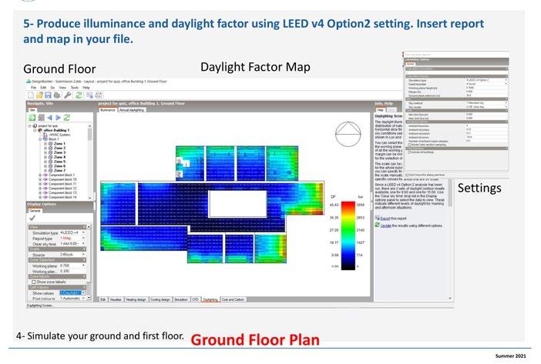Click the green navigator icon in Site panel
Screen dimensions: 541x364
[32, 118]
